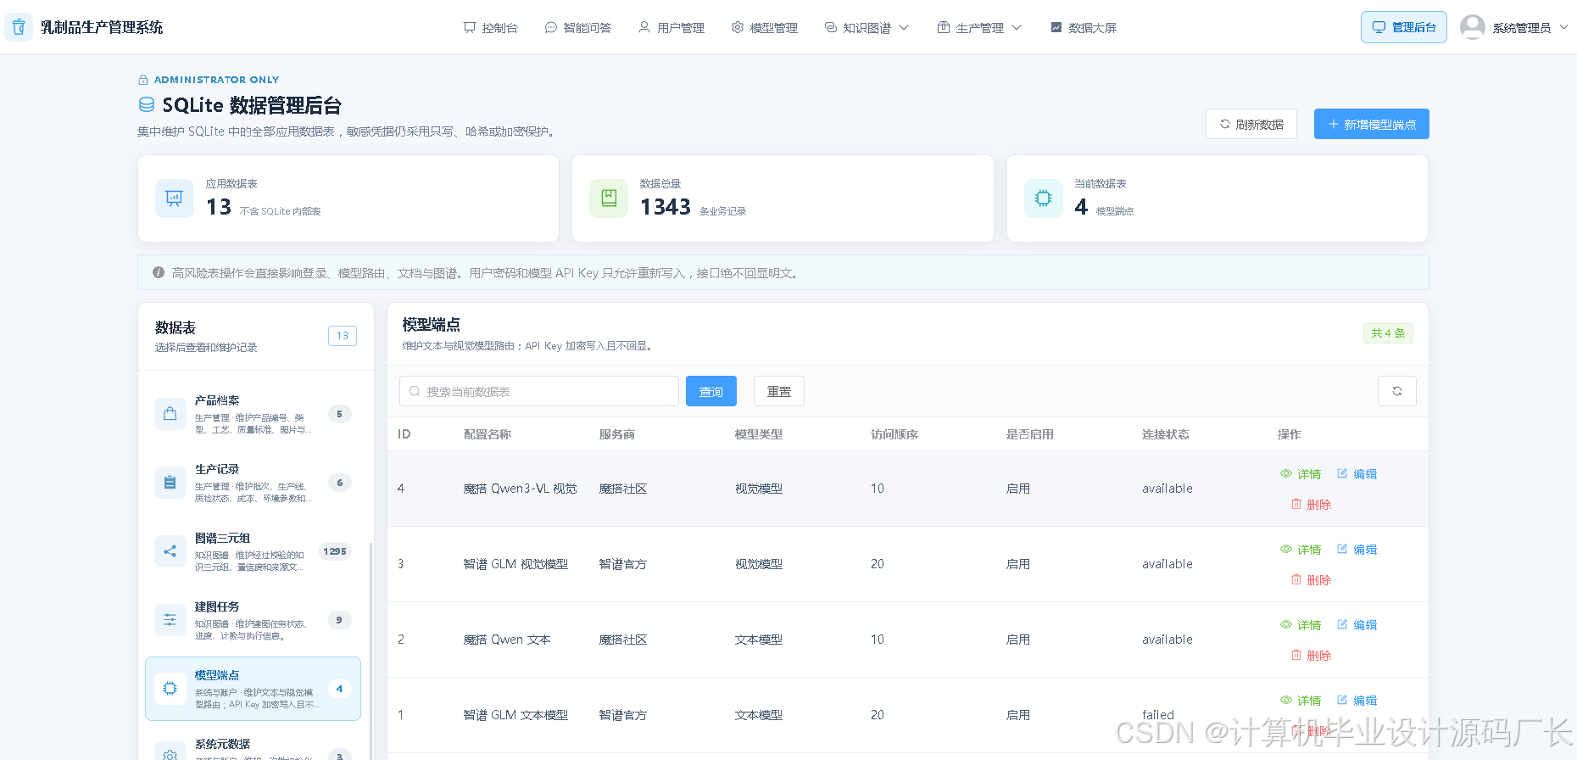The width and height of the screenshot is (1577, 760).
Task: Delete the 魔搭 Qwen 文本 row
Action: pos(1311,656)
